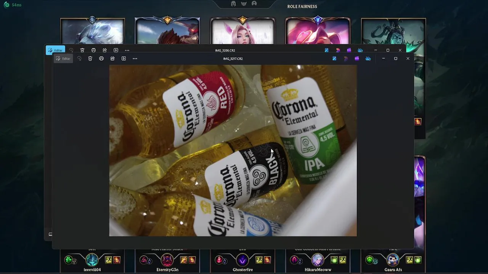This screenshot has width=488, height=274.
Task: Click the OneDrive cloud icon in IMG_3206.CR2 toolbar
Action: (x=360, y=50)
